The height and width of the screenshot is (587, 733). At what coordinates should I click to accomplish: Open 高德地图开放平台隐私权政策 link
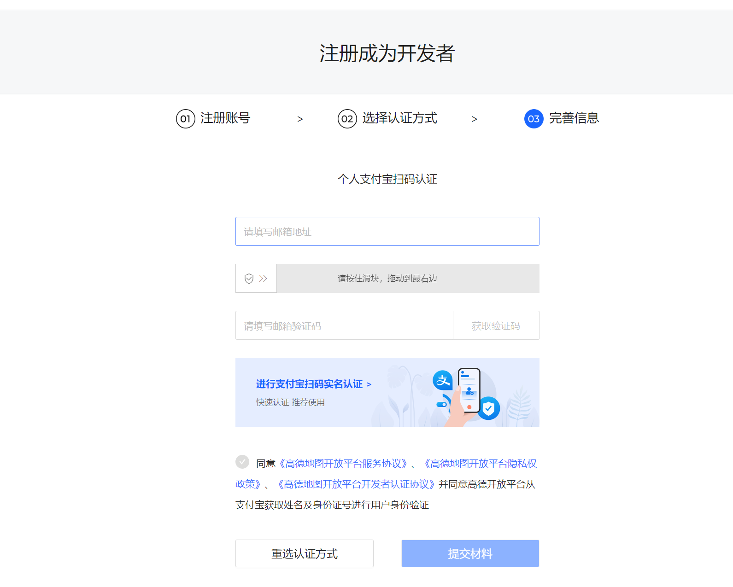pyautogui.click(x=479, y=464)
